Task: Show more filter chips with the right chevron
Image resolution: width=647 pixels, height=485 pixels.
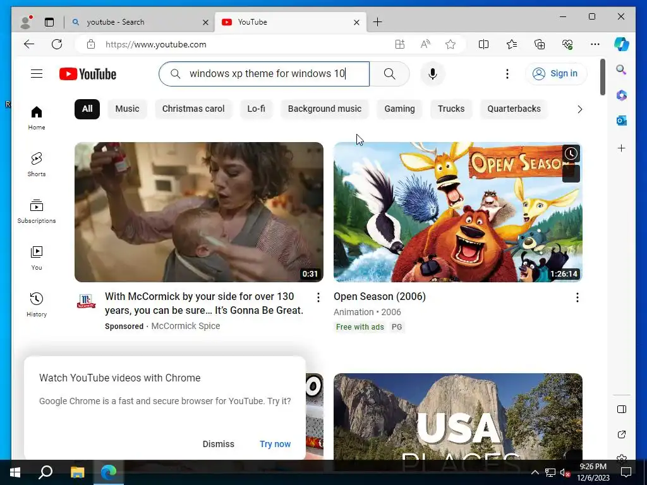Action: coord(580,109)
